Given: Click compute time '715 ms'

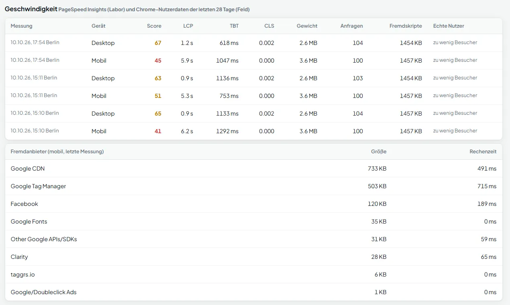Looking at the screenshot, I should point(487,186).
